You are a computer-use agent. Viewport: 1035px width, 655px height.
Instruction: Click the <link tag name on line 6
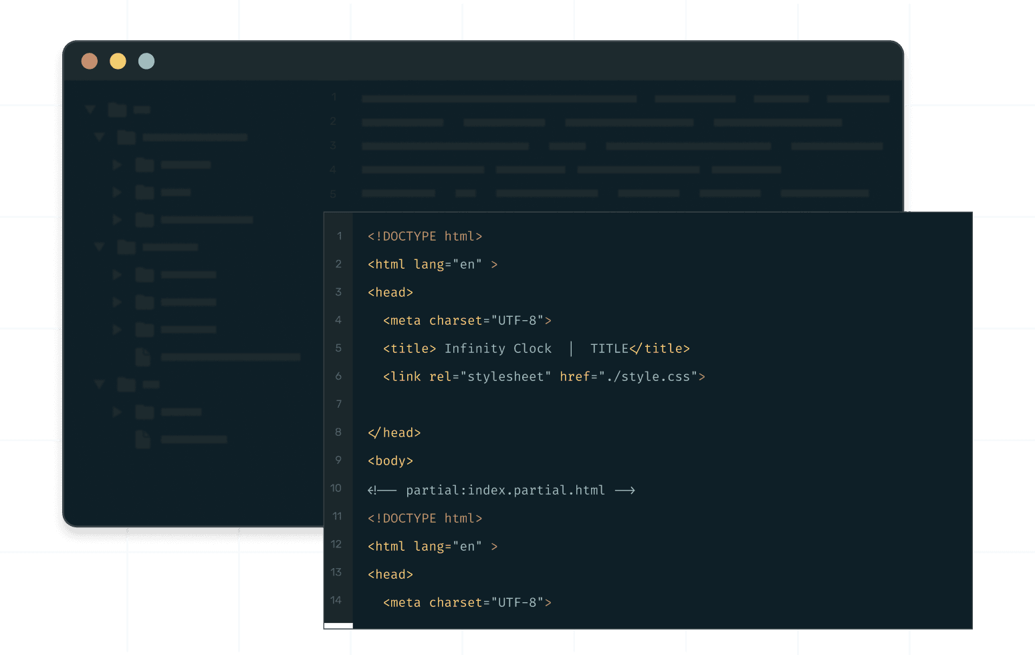pyautogui.click(x=402, y=377)
